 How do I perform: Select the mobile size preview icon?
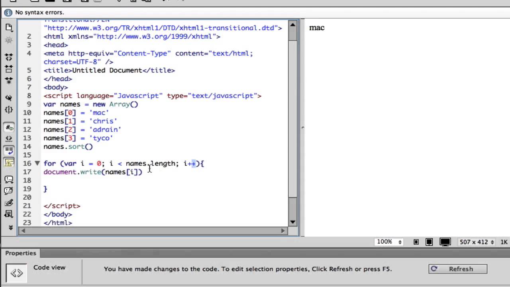(416, 242)
